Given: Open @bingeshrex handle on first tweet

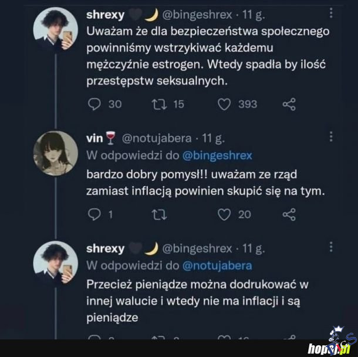Looking at the screenshot, I should click(x=197, y=14).
